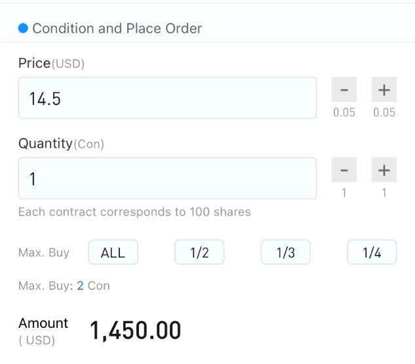
Task: Click the blue 2 in Max. Buy
Action: (x=80, y=286)
